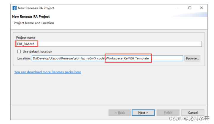Click the bold 'New Renesas RA Project' heading
This screenshot has width=214, height=124.
[x=31, y=17]
